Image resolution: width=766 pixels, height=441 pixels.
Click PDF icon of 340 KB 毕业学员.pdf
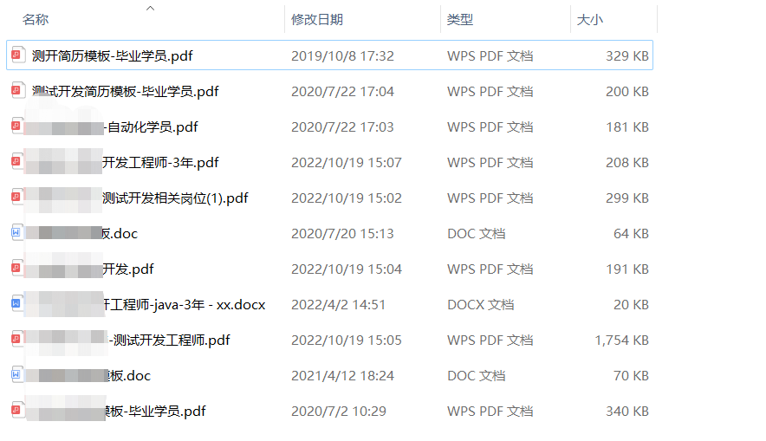(16, 410)
